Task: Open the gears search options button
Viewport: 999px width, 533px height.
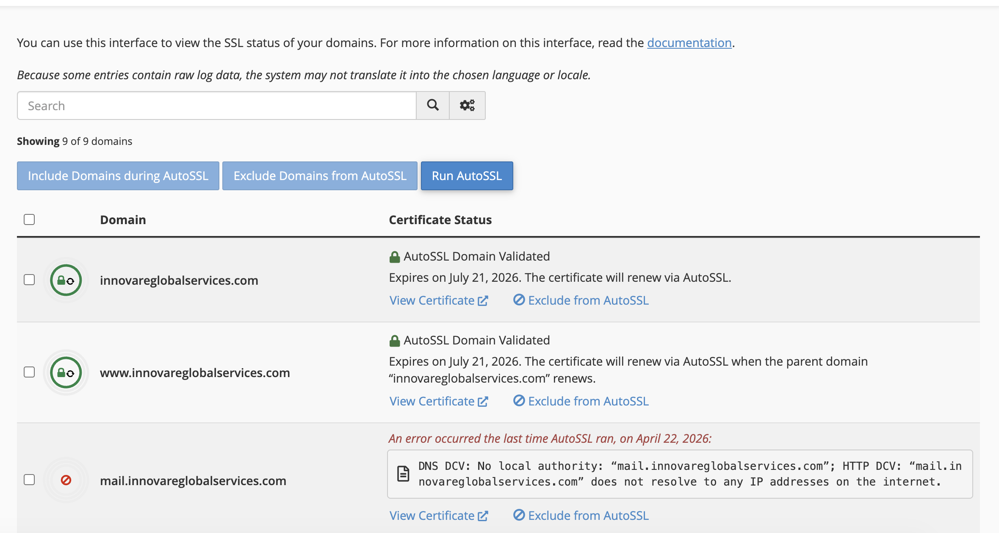Action: (467, 105)
